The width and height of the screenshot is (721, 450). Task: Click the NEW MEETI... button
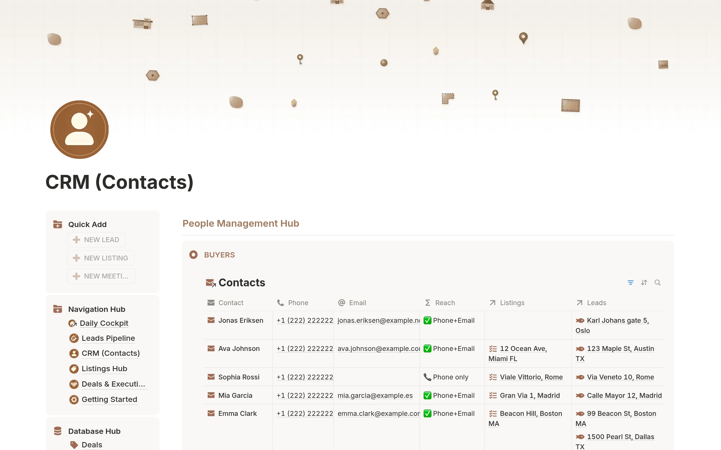101,276
